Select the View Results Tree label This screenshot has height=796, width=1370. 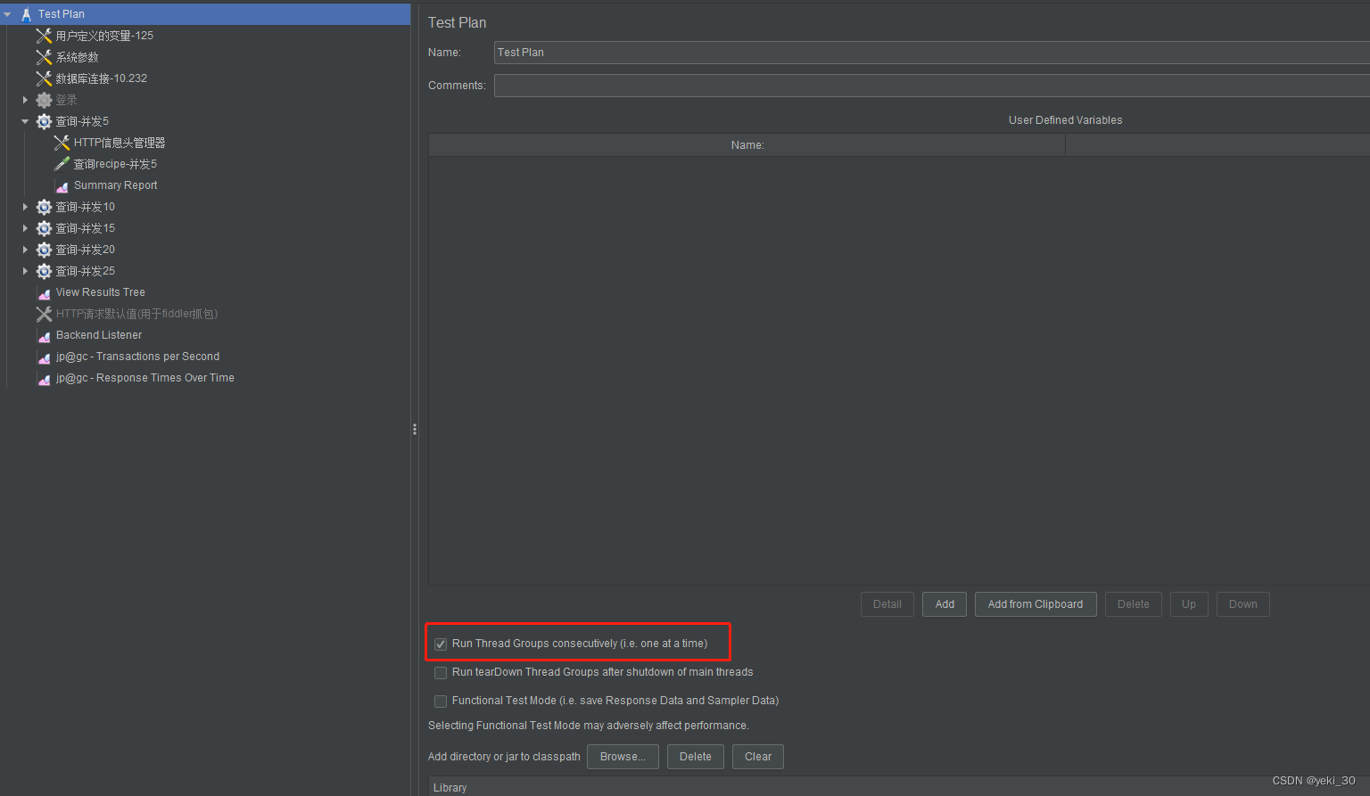(101, 292)
